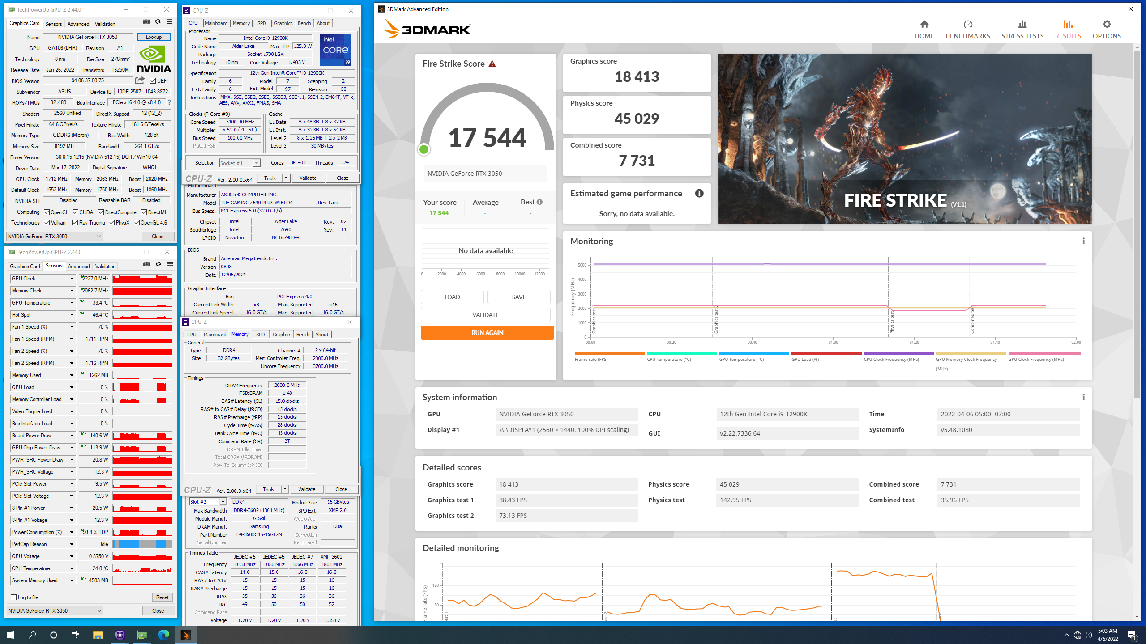
Task: Click the VALIDATE button in 3DMark
Action: (x=485, y=315)
